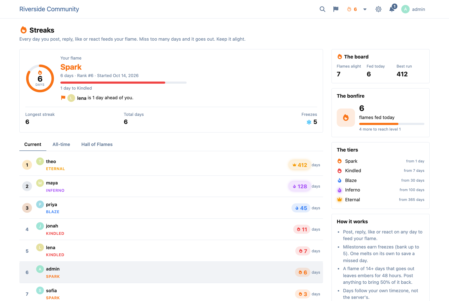Click the Kindled tier row

coord(381,171)
